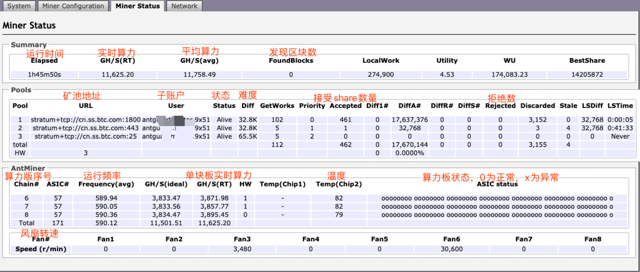Click pool 2 URL cn.ss.btc.com:443
Screen dimensions: 640x272
click(86, 128)
